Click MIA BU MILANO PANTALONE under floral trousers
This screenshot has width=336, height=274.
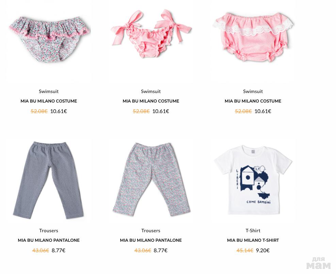coord(151,240)
